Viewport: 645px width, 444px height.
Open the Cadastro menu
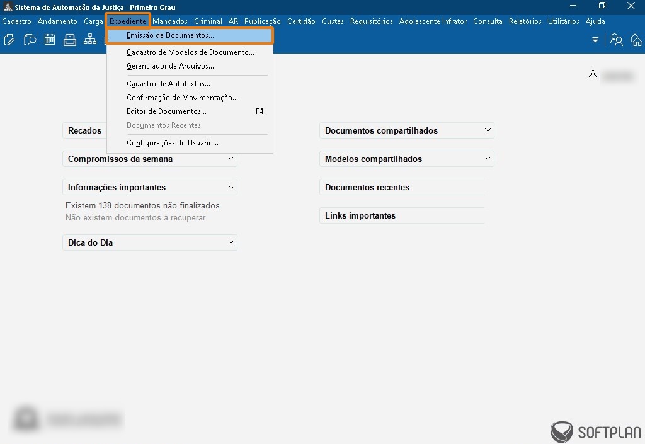pos(16,21)
